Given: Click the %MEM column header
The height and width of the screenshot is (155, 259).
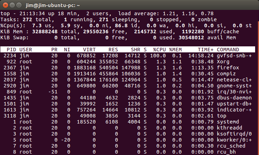Looking at the screenshot, I should (x=175, y=50).
